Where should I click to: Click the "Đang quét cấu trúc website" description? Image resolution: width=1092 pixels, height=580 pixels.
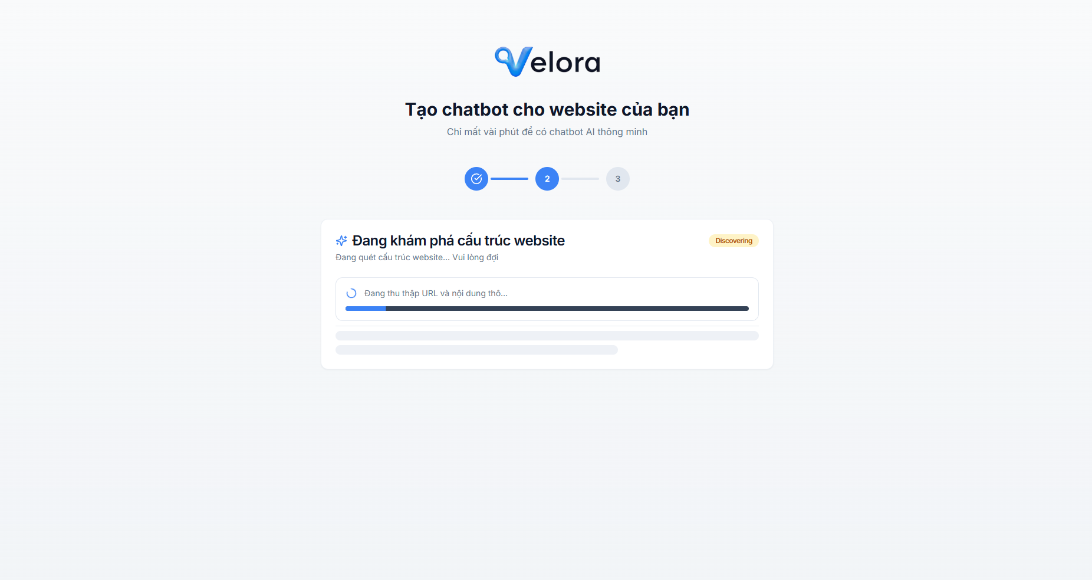(x=417, y=257)
